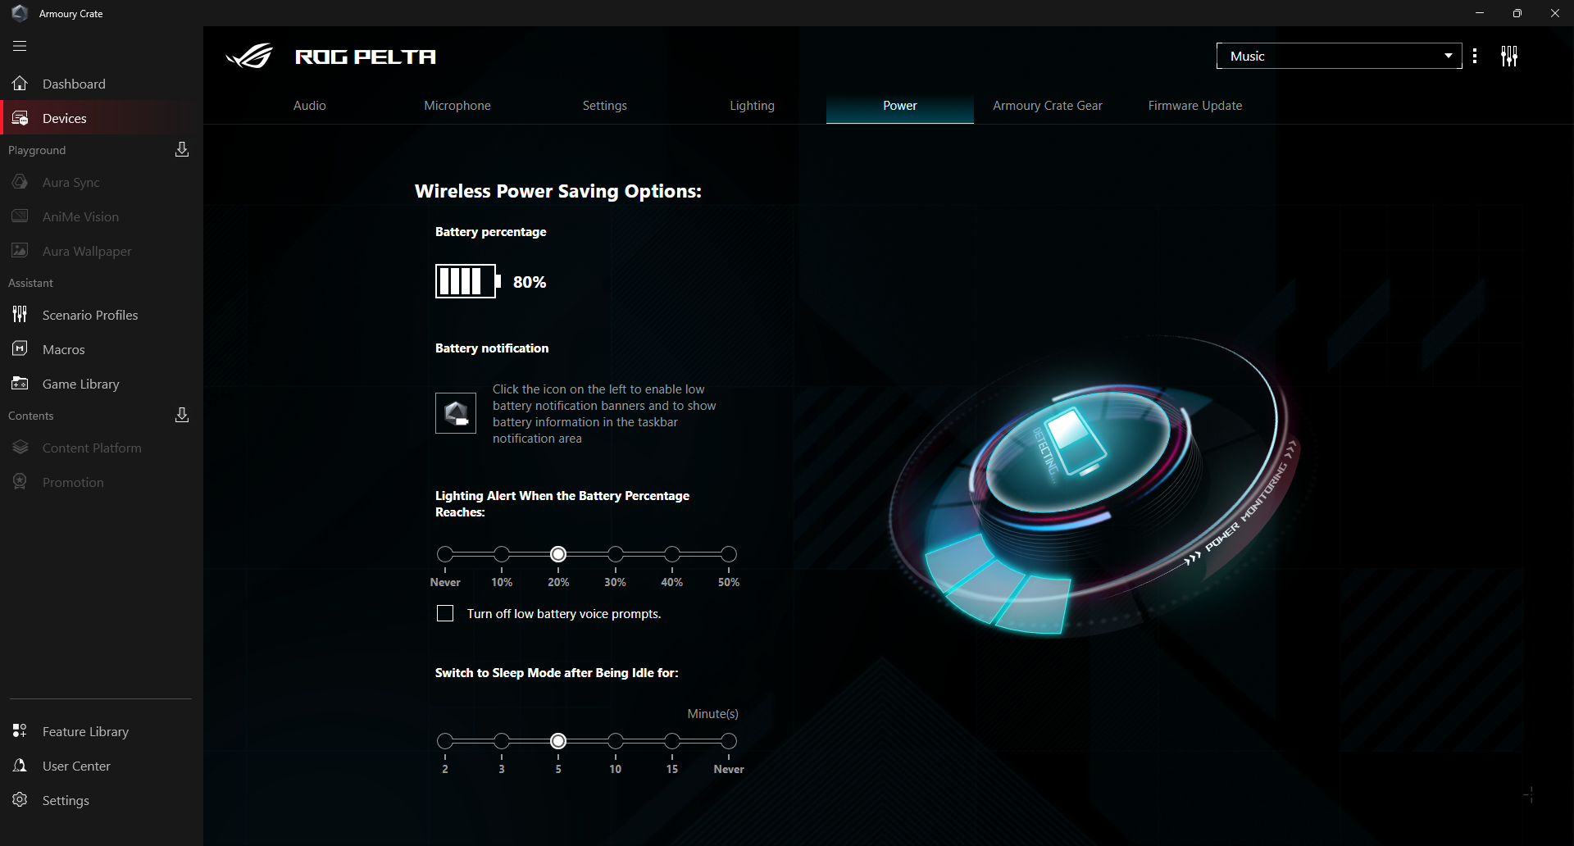
Task: Set lighting alert to Never
Action: tap(445, 554)
